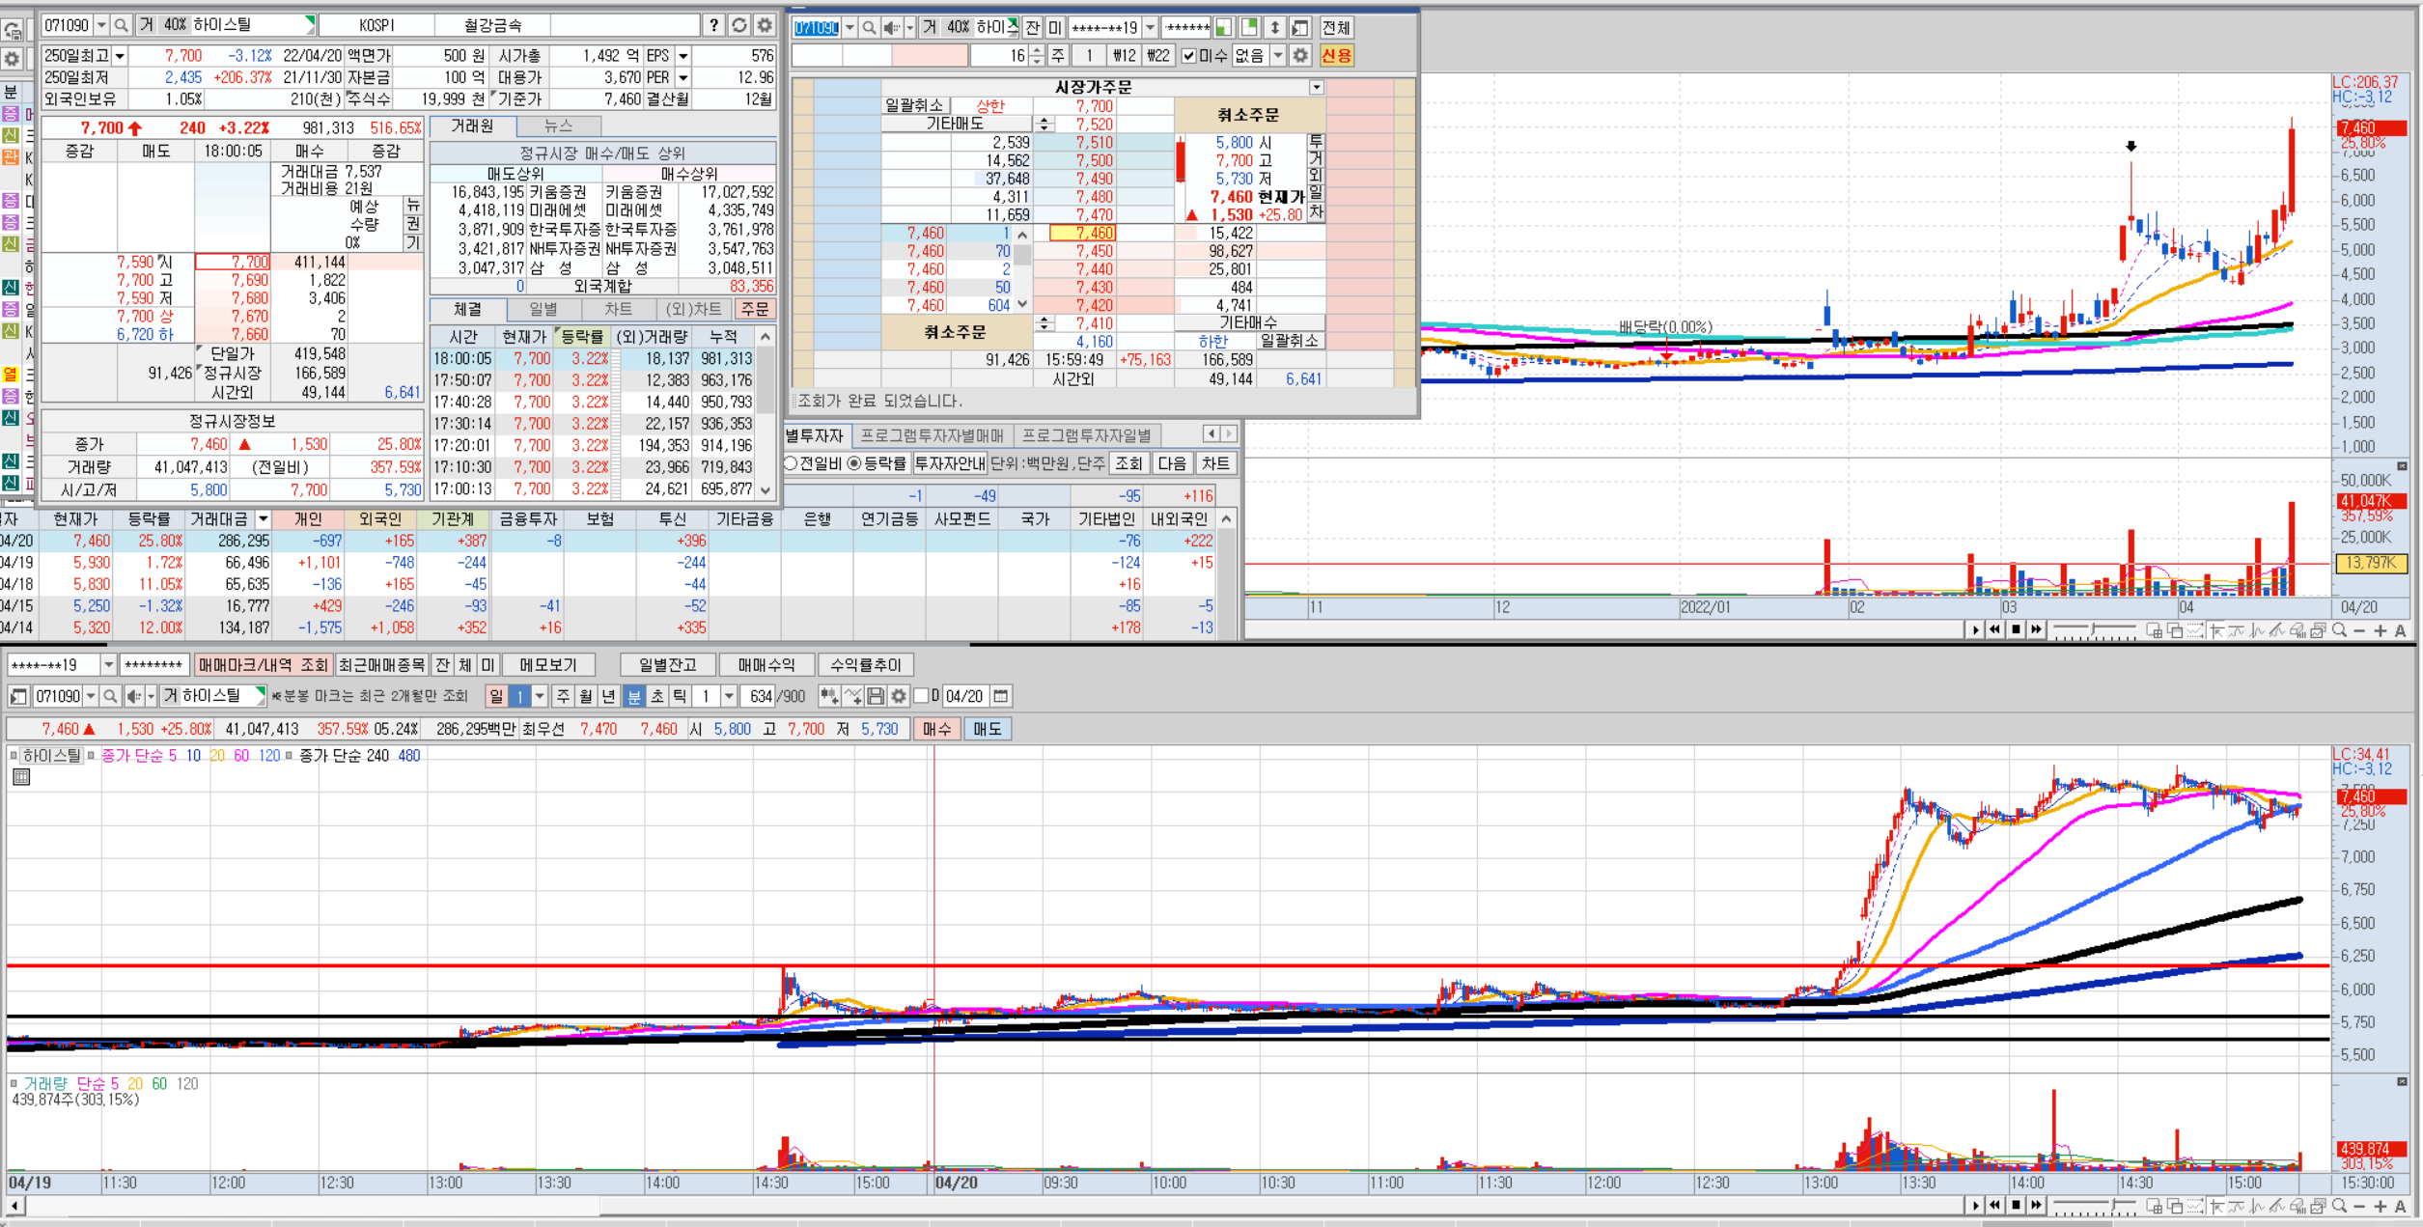Select the 등락률 radio button

pyautogui.click(x=854, y=463)
